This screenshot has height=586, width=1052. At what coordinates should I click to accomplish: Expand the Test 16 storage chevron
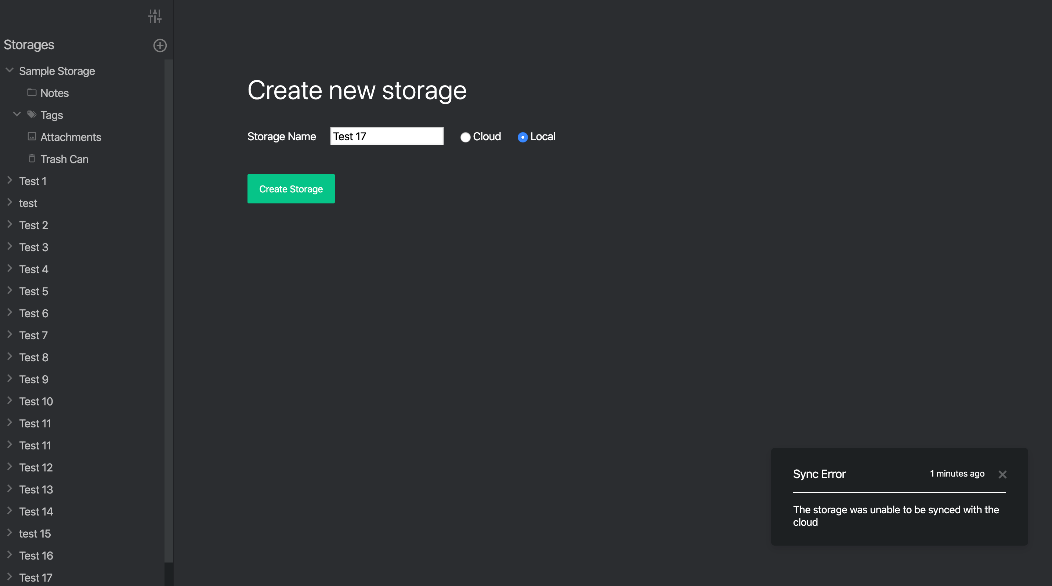pyautogui.click(x=10, y=555)
